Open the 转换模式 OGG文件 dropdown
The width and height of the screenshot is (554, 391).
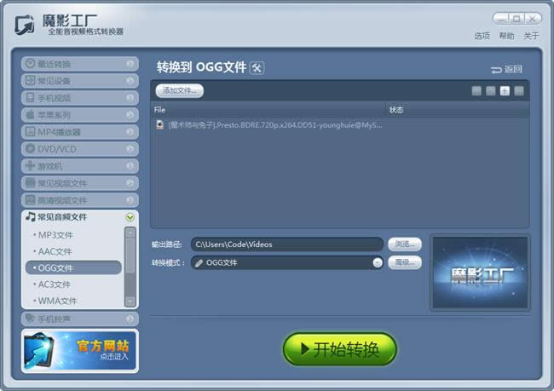pos(377,262)
